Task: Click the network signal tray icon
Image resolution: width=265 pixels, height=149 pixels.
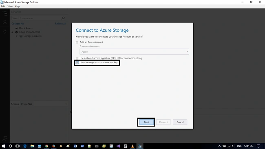Action: point(229,146)
